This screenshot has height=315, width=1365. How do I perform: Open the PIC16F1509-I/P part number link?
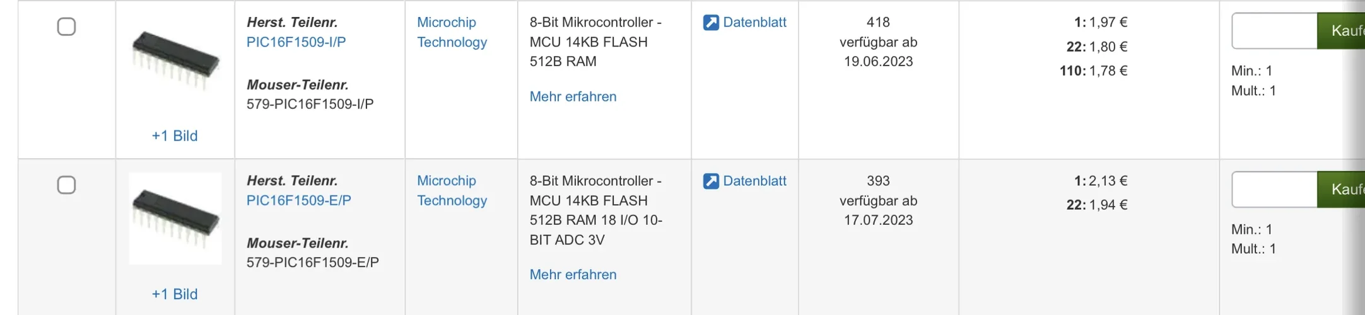tap(296, 42)
